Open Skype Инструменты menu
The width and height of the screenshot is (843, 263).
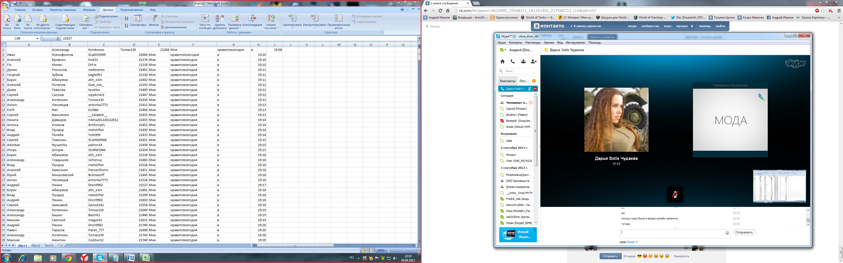(x=575, y=43)
